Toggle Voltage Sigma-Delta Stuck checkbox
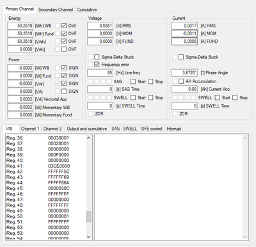Viewport: 256px width, 247px height. tap(97, 57)
